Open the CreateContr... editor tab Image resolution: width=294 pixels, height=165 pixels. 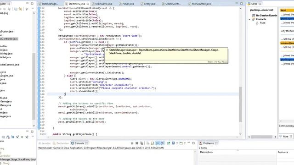[x=171, y=4]
